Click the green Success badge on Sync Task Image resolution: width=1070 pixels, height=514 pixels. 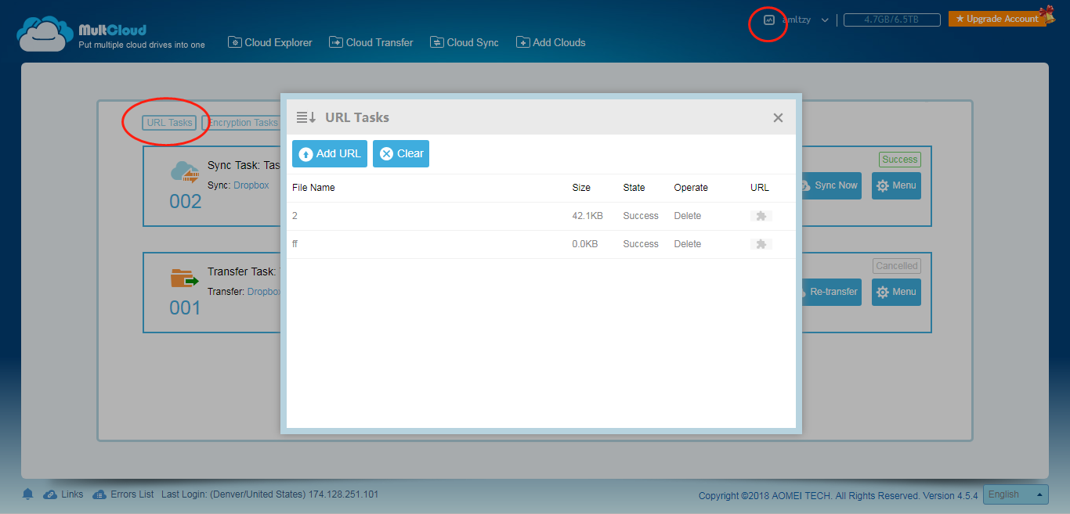pos(899,160)
